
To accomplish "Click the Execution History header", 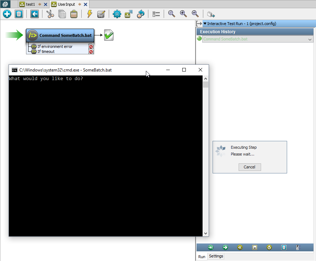I will pyautogui.click(x=255, y=32).
